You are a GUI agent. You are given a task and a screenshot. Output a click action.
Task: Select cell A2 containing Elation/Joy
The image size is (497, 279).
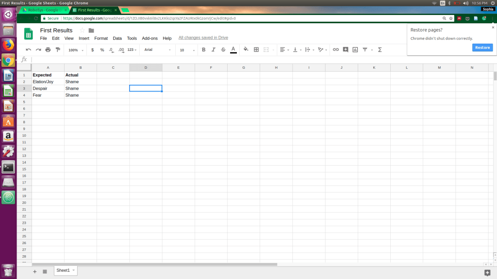pyautogui.click(x=48, y=82)
